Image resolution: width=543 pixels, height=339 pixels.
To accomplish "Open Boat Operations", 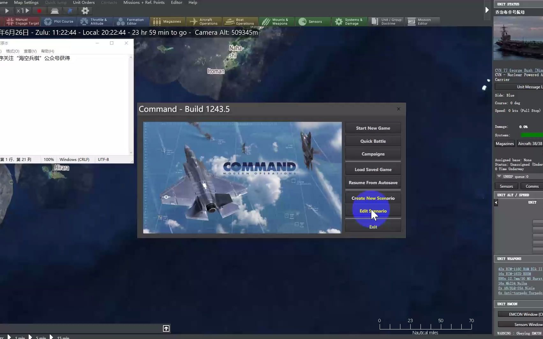I will click(240, 22).
